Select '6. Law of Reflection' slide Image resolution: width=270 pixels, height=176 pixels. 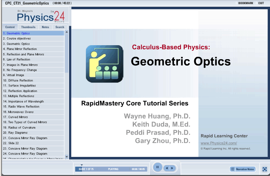pos(18,60)
